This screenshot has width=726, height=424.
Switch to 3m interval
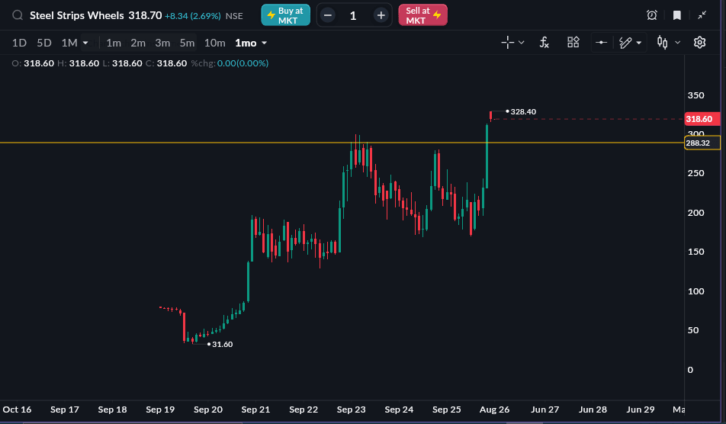point(162,43)
